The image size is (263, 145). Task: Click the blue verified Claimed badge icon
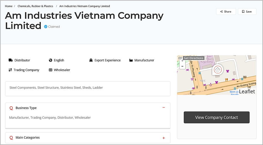(x=46, y=27)
